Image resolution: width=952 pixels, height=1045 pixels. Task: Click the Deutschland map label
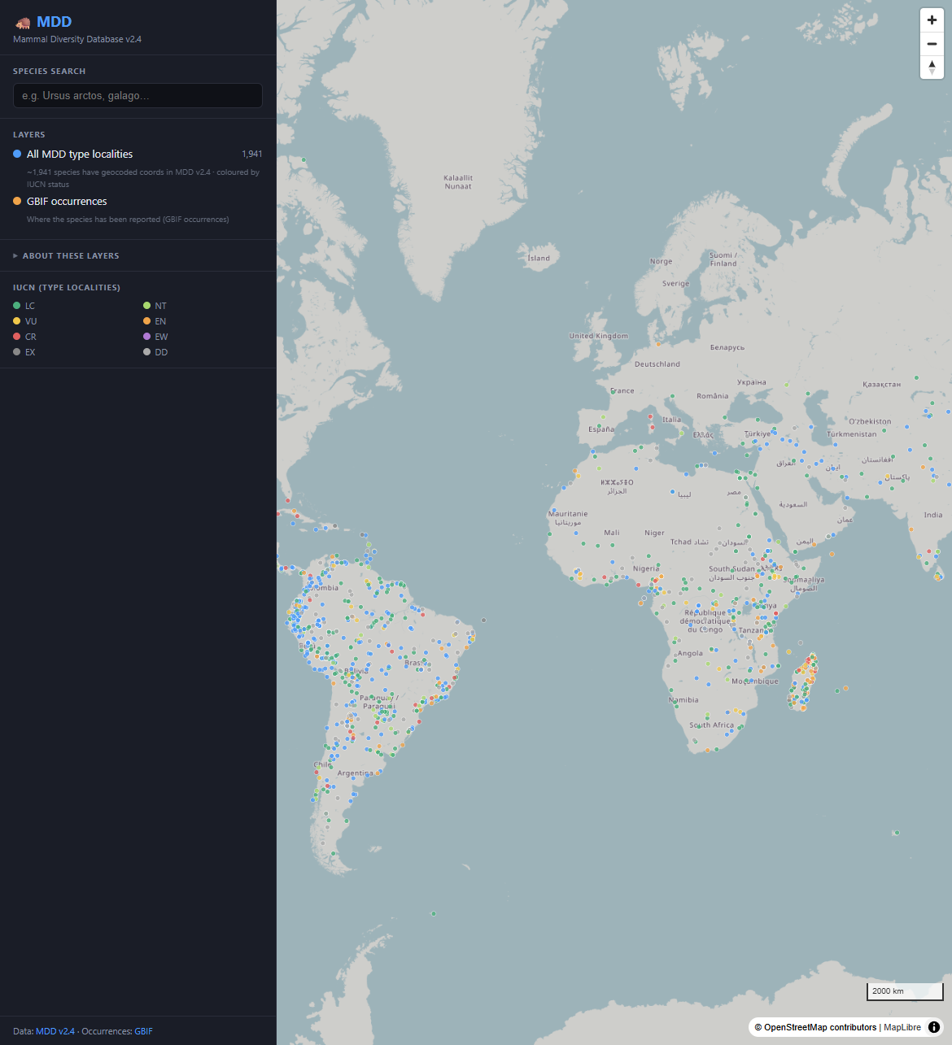(x=657, y=364)
